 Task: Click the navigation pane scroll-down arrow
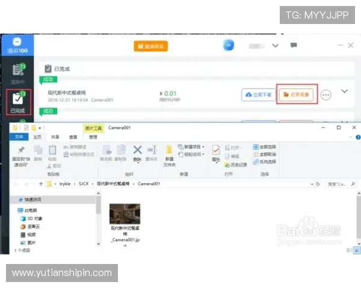click(x=99, y=244)
